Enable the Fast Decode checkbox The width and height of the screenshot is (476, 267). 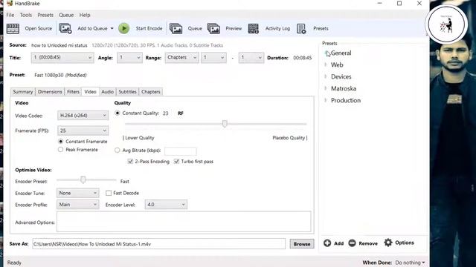coord(109,193)
